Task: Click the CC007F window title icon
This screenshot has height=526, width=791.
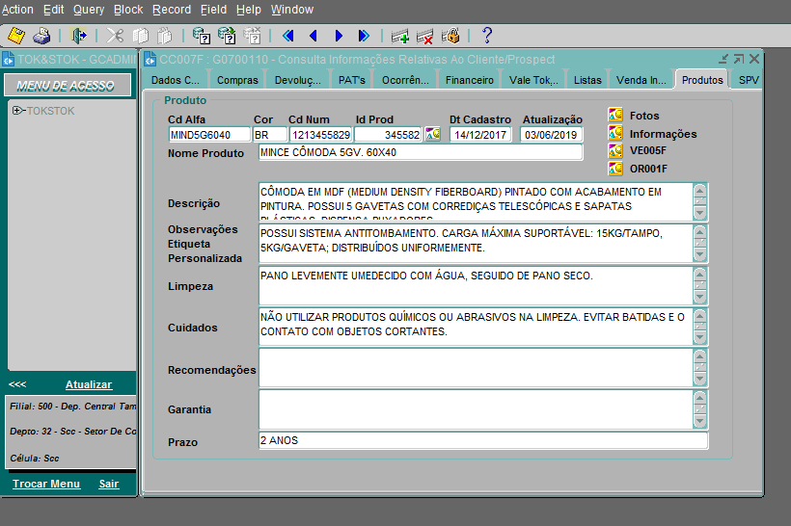Action: (x=150, y=60)
